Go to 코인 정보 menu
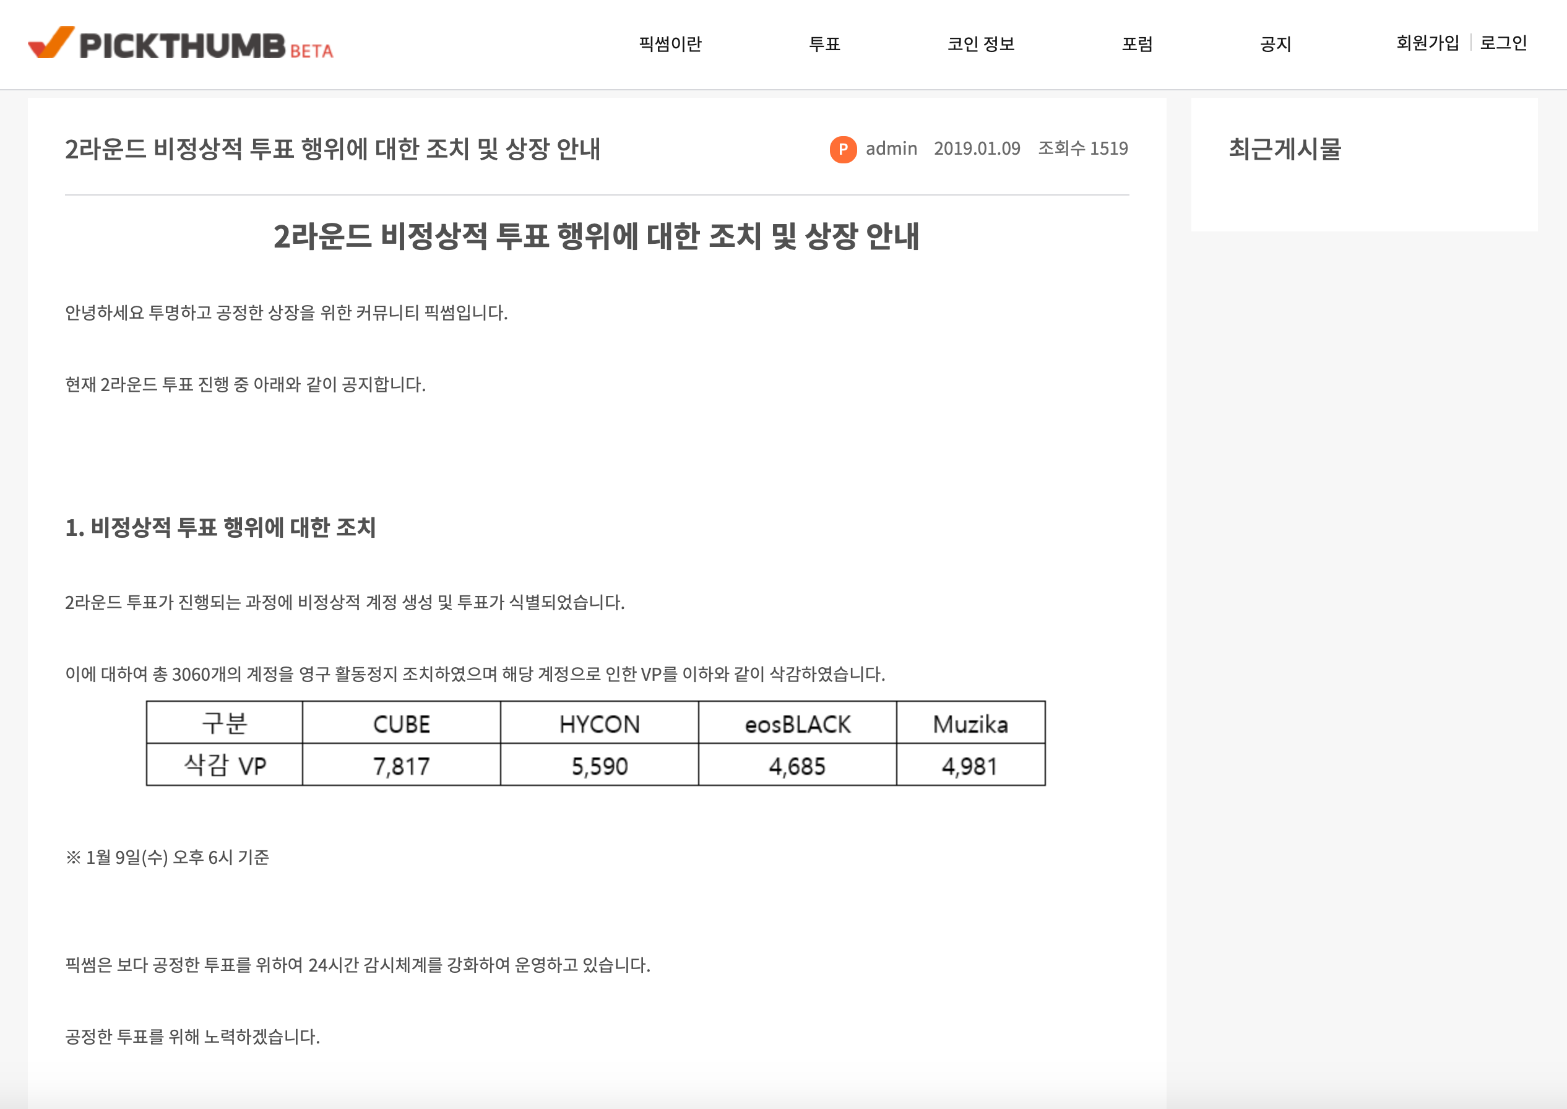 980,45
